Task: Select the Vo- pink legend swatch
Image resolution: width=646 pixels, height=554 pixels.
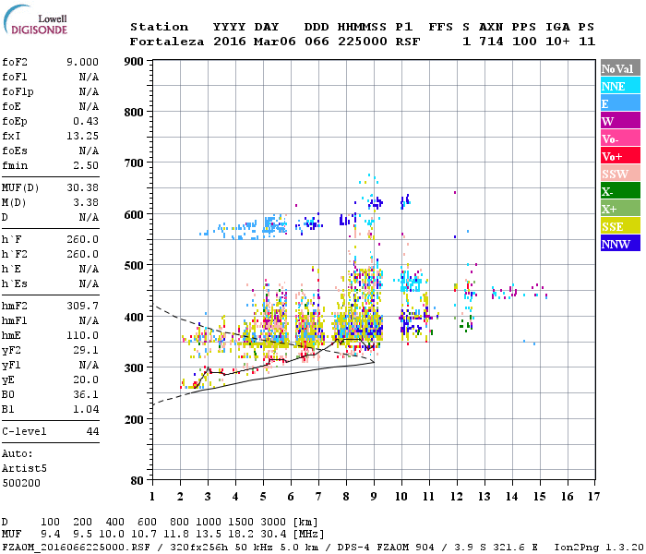Action: (620, 138)
